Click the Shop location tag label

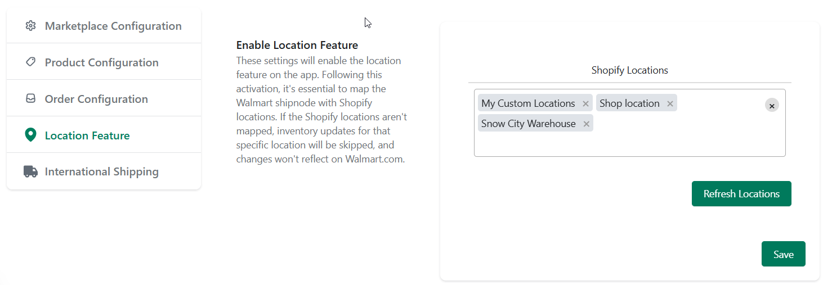coord(629,103)
